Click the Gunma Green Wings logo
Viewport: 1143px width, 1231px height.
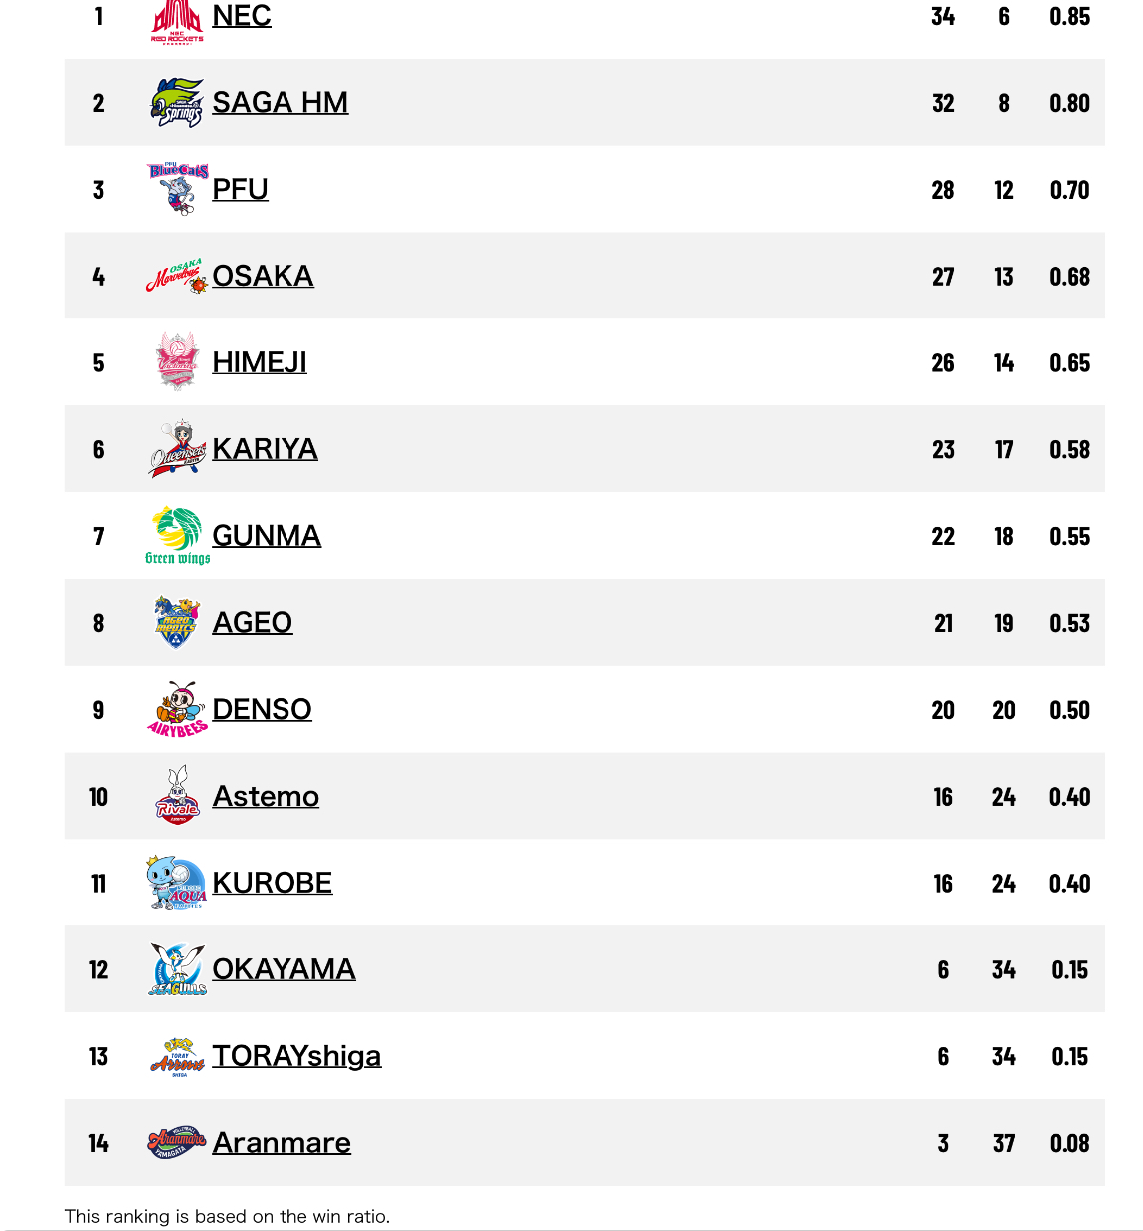coord(178,536)
